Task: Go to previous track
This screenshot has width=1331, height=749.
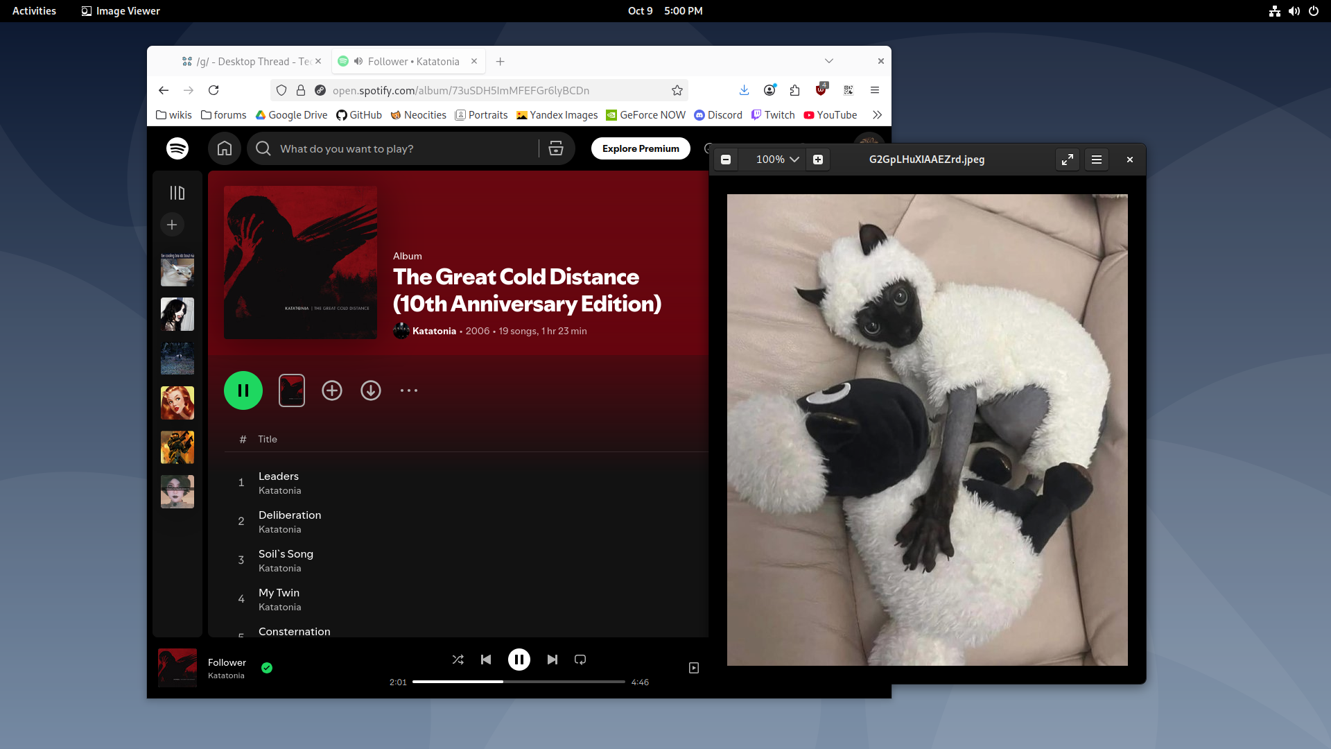Action: tap(486, 660)
